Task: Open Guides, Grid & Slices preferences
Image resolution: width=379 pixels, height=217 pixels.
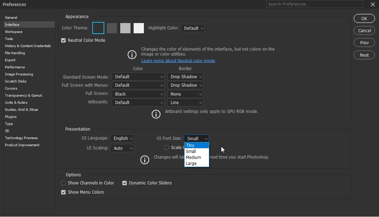Action: point(29,109)
